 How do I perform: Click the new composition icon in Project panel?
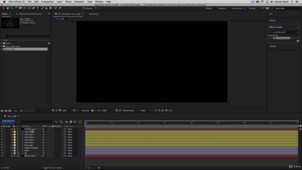(x=10, y=111)
